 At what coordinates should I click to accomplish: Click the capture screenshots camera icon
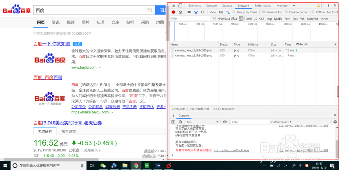point(189,12)
